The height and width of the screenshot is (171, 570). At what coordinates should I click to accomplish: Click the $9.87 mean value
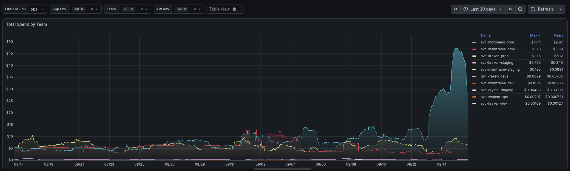[558, 42]
